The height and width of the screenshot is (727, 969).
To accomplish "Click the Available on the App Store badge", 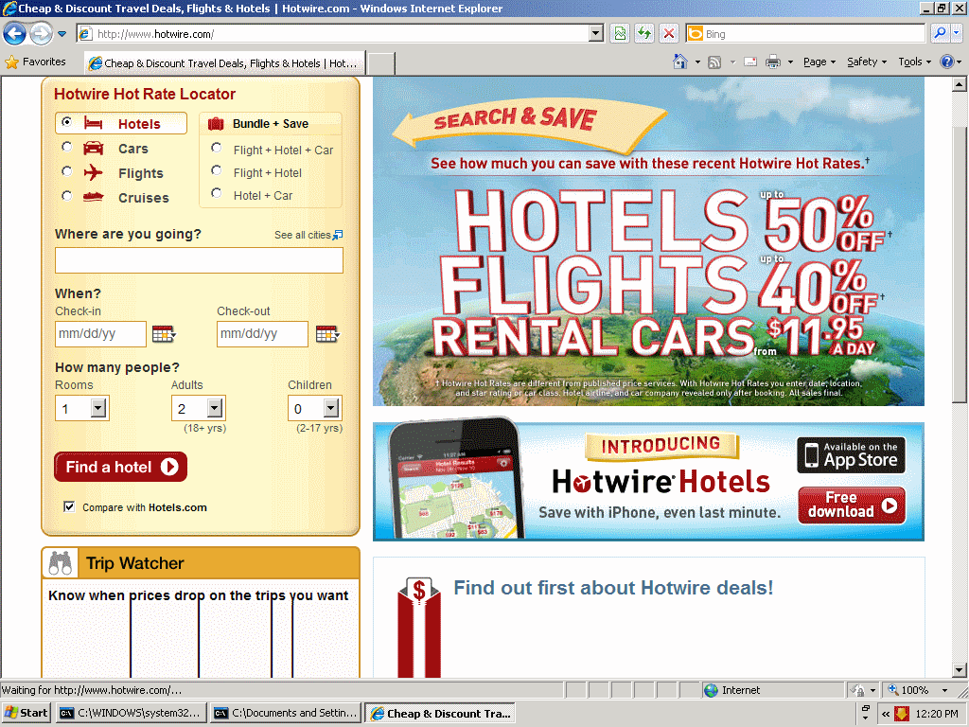I will click(x=851, y=455).
